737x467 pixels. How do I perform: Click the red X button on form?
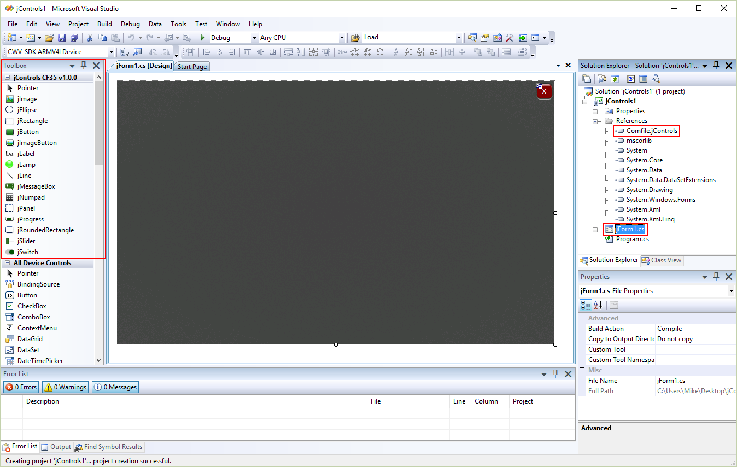pyautogui.click(x=545, y=91)
